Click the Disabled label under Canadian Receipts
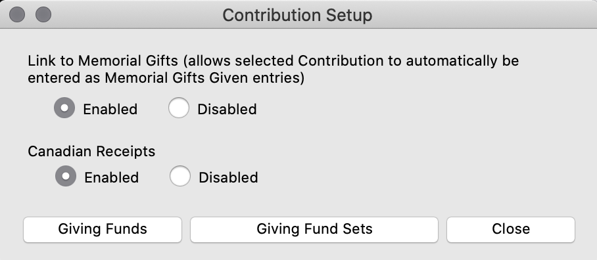597x260 pixels. (x=228, y=177)
